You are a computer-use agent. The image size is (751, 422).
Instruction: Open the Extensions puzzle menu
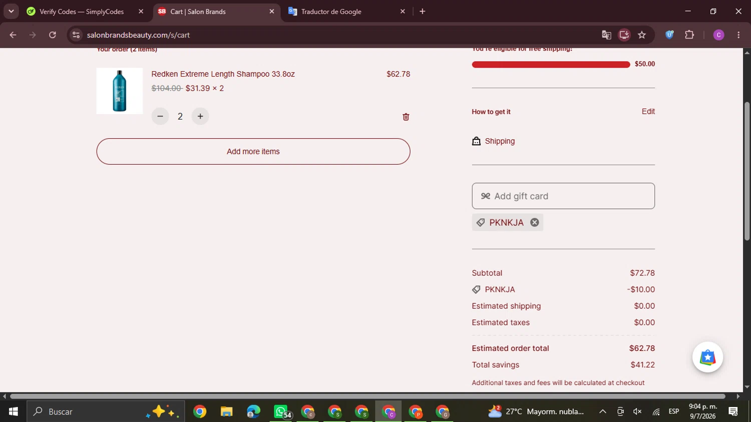pos(689,35)
